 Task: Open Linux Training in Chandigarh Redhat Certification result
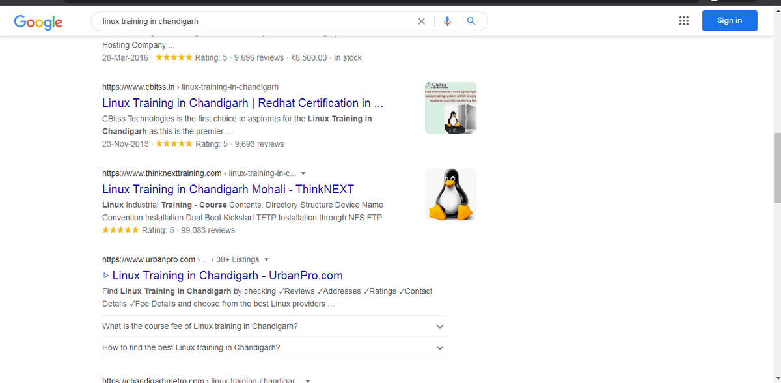[243, 103]
